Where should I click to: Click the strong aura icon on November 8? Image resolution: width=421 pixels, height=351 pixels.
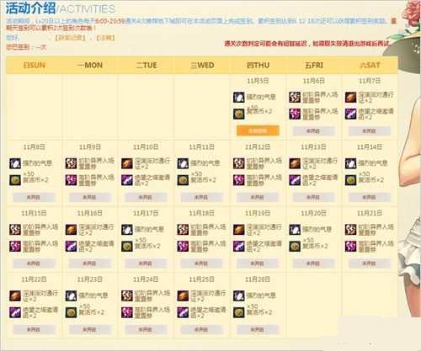[15, 163]
